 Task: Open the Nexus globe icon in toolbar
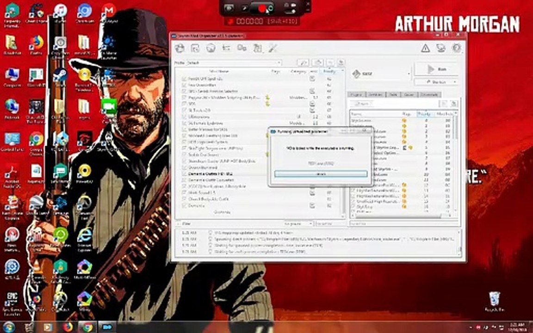coord(211,48)
